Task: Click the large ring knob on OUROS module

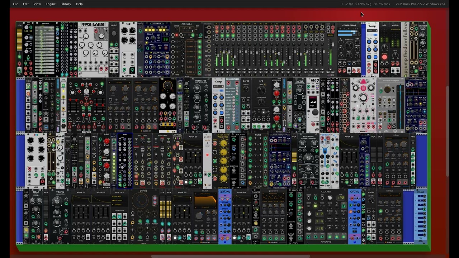Action: pyautogui.click(x=140, y=201)
